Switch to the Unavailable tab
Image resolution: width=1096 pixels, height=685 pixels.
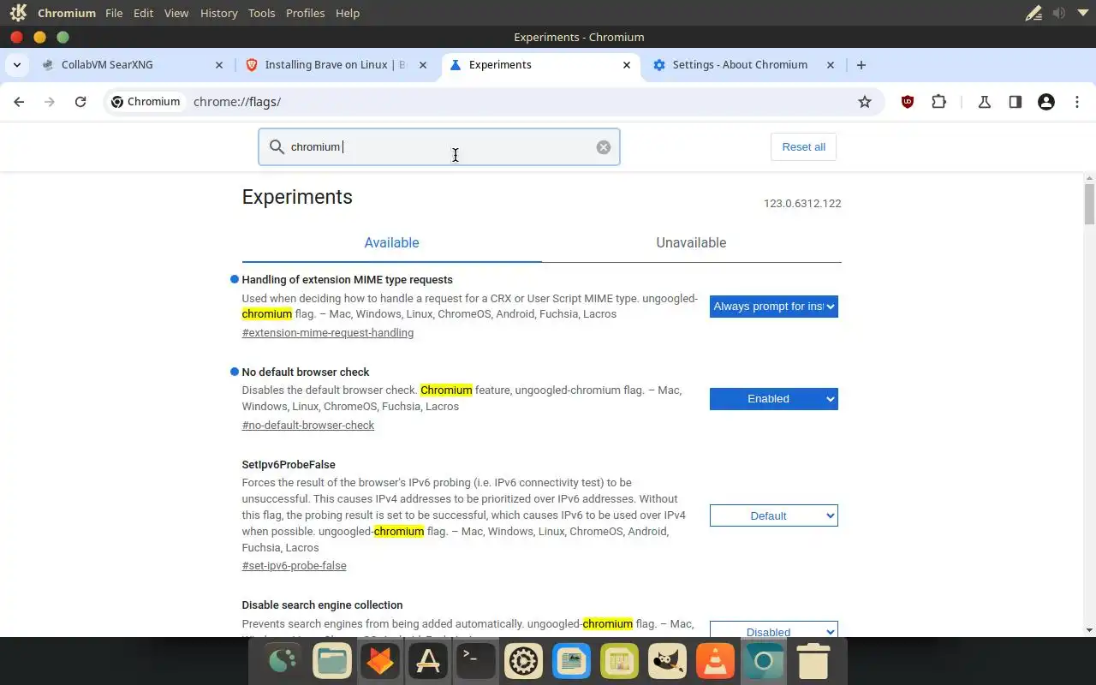pyautogui.click(x=691, y=243)
